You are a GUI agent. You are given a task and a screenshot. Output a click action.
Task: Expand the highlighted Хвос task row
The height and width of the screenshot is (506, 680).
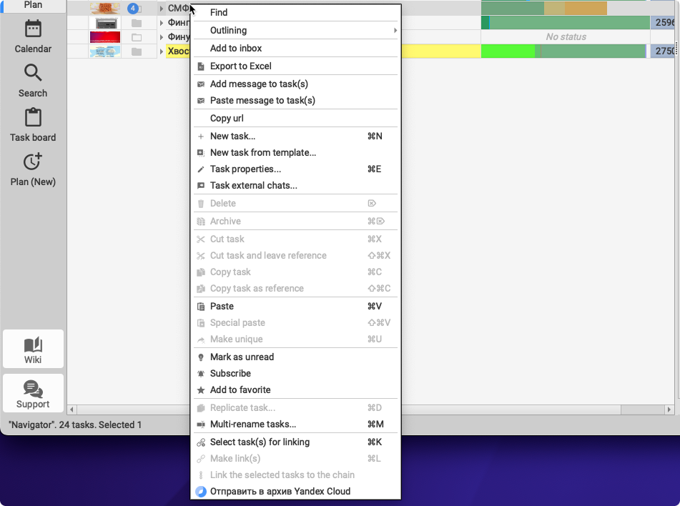point(162,51)
